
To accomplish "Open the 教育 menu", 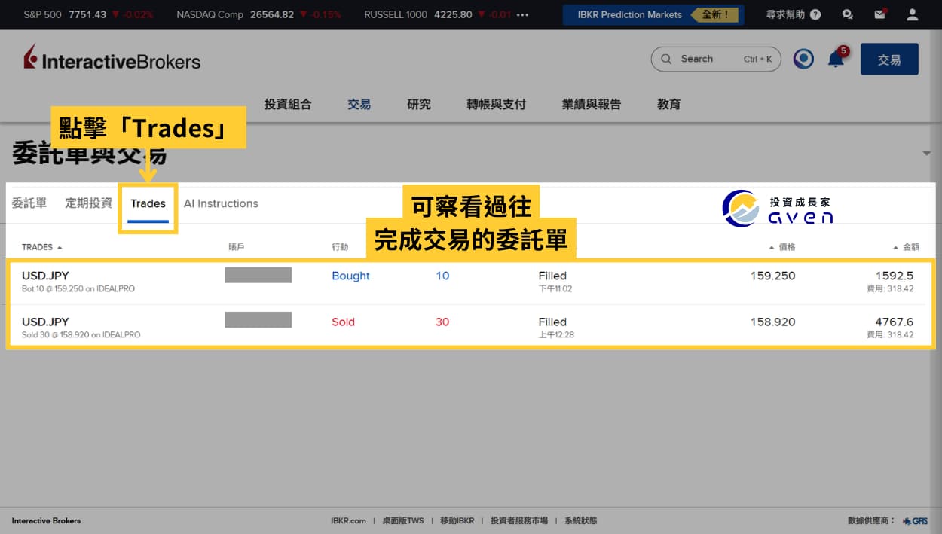I will coord(669,105).
